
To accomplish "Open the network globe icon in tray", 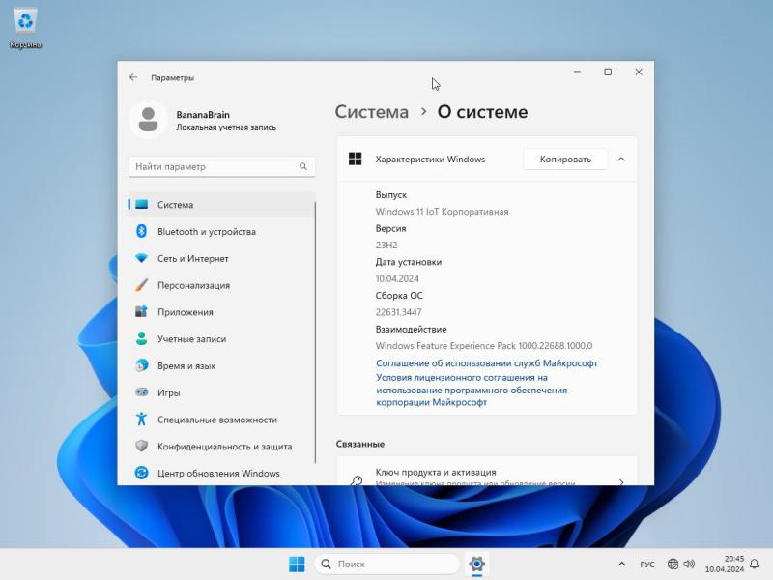I will (673, 564).
